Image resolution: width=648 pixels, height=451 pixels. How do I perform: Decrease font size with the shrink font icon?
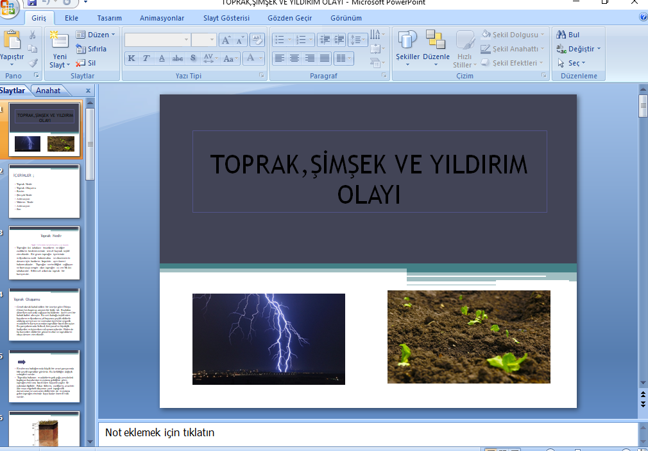[240, 40]
